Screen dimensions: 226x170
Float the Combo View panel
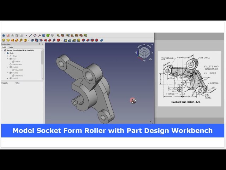(x=39, y=44)
